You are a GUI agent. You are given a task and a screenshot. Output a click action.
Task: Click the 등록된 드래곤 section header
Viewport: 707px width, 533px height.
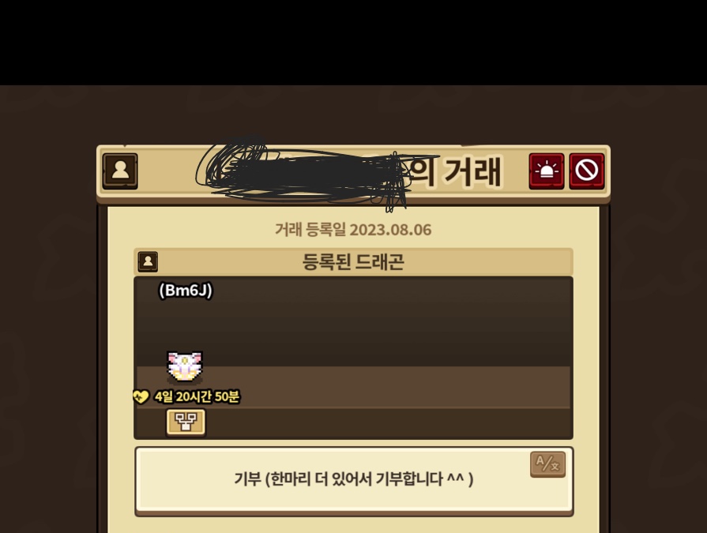click(353, 261)
